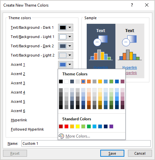Viewport: 155px width, 160px height.
Task: Click the Cancel button
Action: tap(140, 153)
